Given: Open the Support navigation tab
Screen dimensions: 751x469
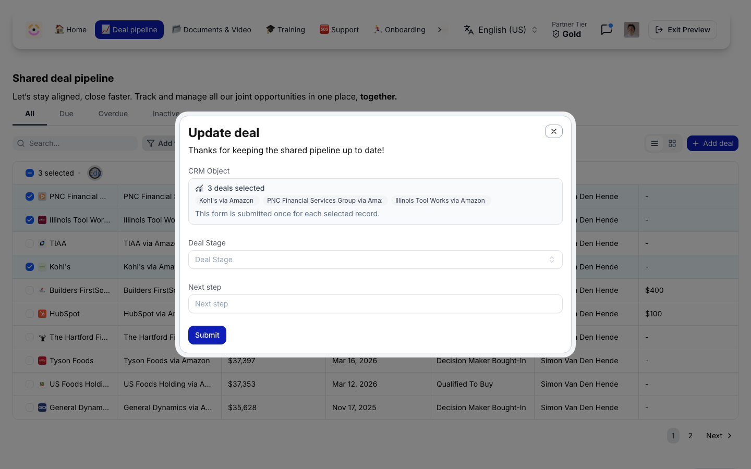Looking at the screenshot, I should [340, 30].
